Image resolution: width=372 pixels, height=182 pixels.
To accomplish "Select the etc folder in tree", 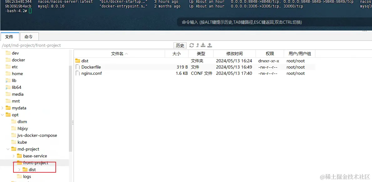I will pos(15,67).
